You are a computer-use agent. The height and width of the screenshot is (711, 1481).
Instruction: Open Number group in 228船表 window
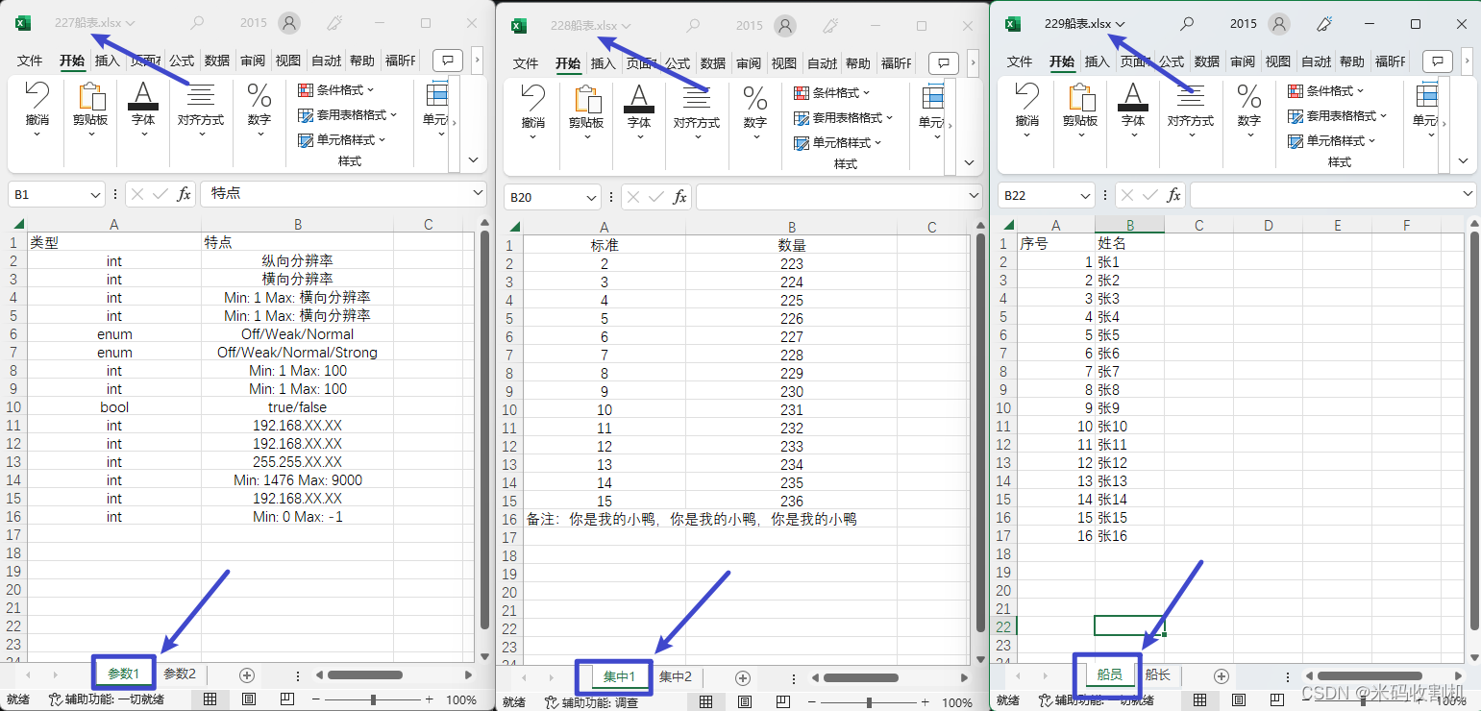click(x=755, y=110)
